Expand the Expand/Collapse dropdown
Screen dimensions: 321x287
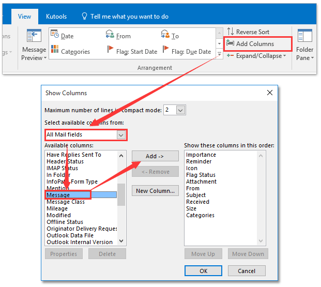[x=256, y=56]
